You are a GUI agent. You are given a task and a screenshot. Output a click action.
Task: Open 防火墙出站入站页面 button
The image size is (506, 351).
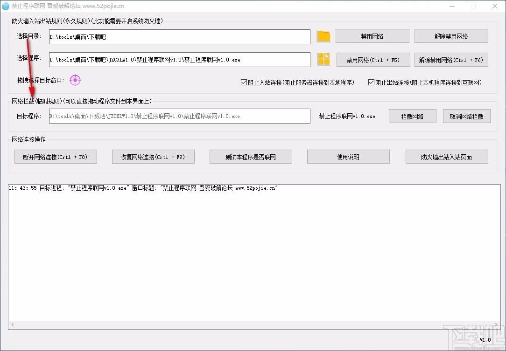tap(447, 157)
